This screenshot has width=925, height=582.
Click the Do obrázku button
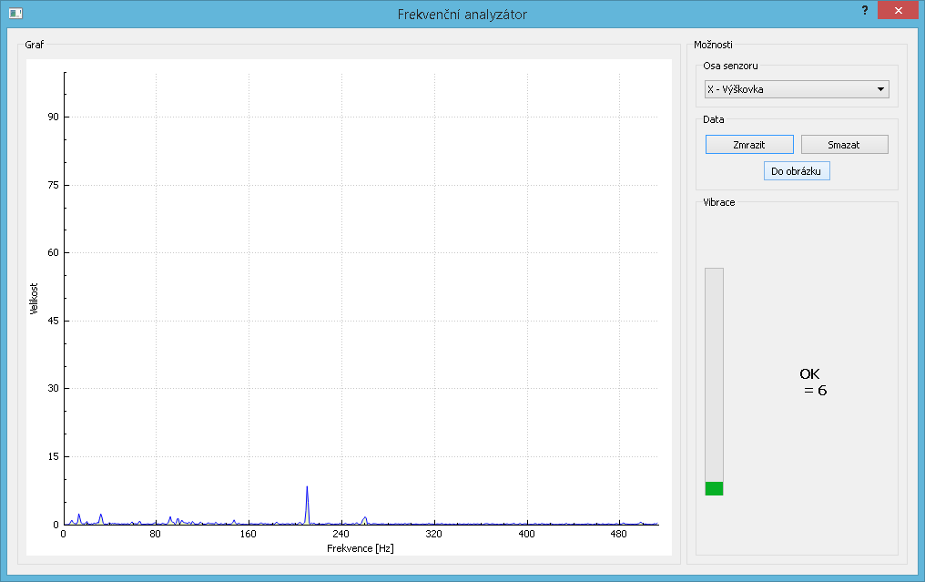coord(797,170)
